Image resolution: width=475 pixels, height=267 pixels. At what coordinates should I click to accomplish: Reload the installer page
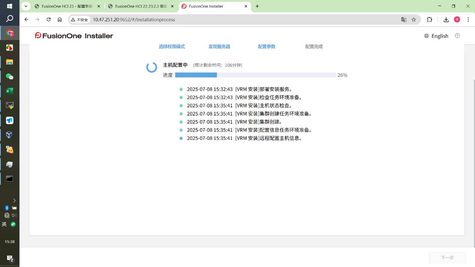48,19
